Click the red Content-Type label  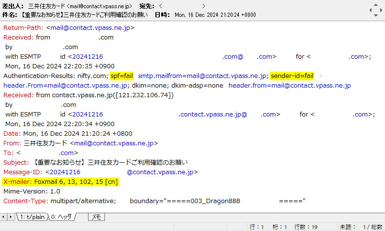click(26, 201)
